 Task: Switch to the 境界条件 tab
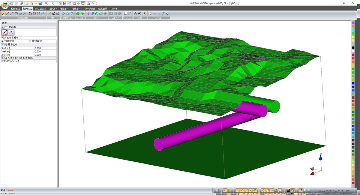tap(64, 9)
